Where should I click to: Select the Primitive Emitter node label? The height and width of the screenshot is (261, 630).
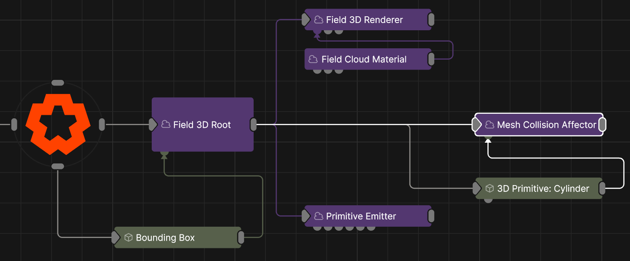click(x=361, y=216)
